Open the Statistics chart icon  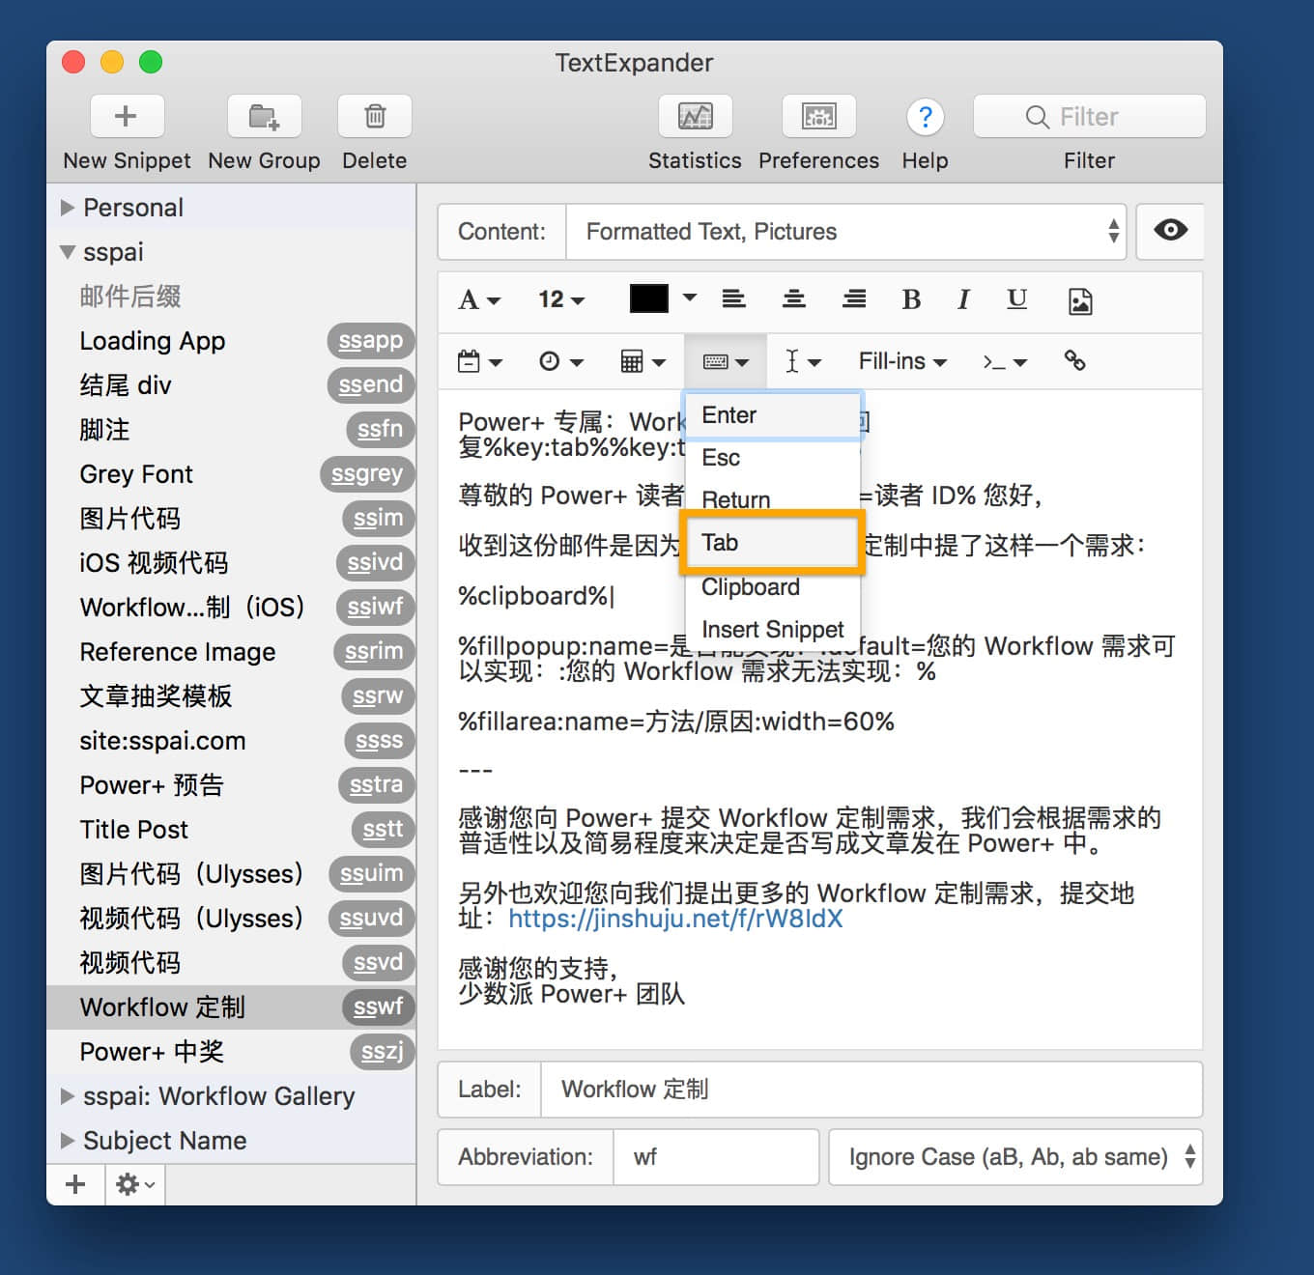coord(695,117)
